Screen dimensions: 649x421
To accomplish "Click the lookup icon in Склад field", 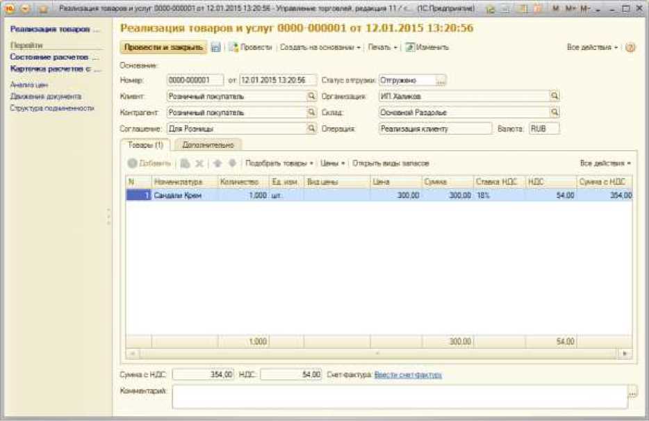I will (554, 113).
